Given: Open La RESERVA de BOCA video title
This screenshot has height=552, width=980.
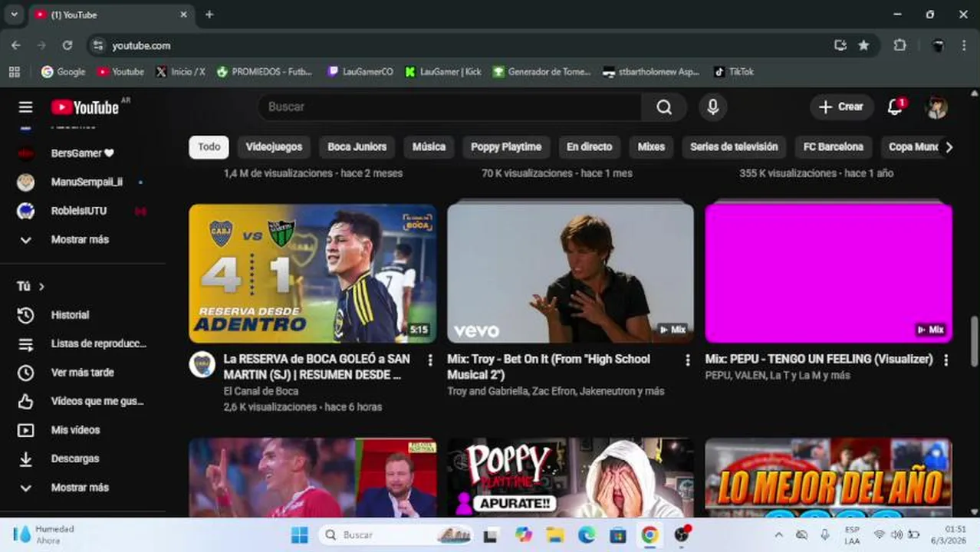Looking at the screenshot, I should tap(317, 367).
